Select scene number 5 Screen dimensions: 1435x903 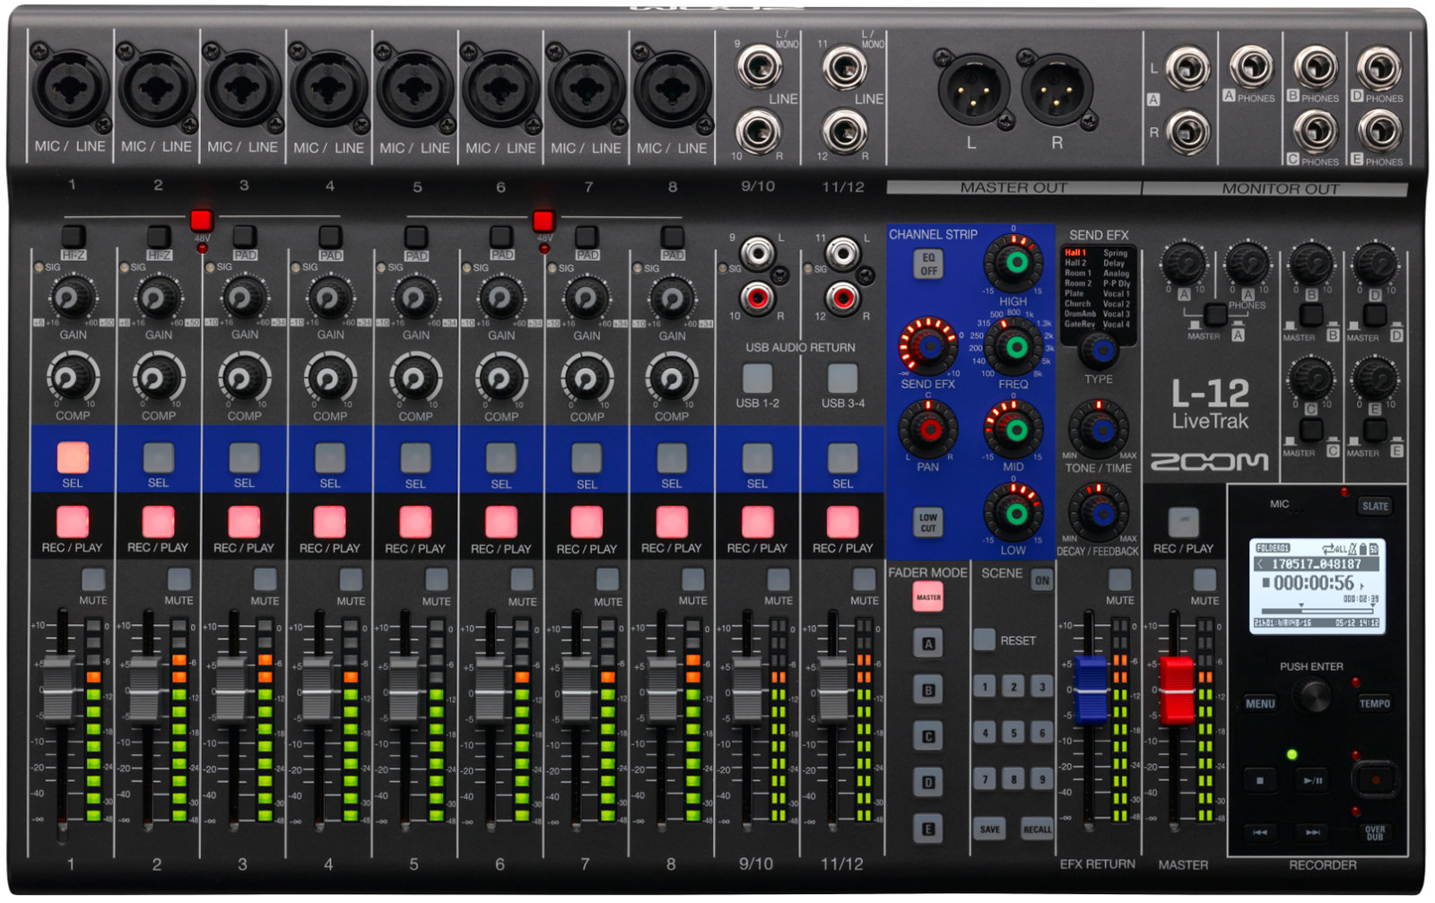click(1013, 733)
